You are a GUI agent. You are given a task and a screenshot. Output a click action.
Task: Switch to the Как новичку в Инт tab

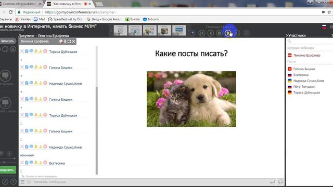(69, 4)
